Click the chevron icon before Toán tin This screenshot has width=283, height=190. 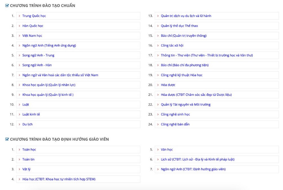19,159
